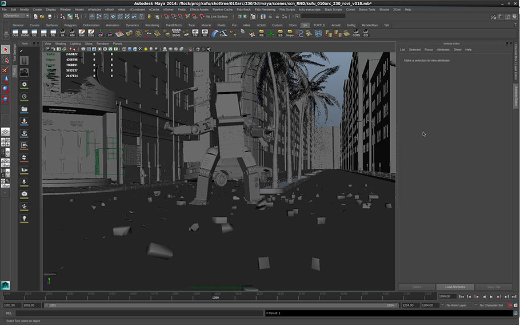Open the No Anim Layer dropdown
Screen dimensions: 520x325
(458, 306)
